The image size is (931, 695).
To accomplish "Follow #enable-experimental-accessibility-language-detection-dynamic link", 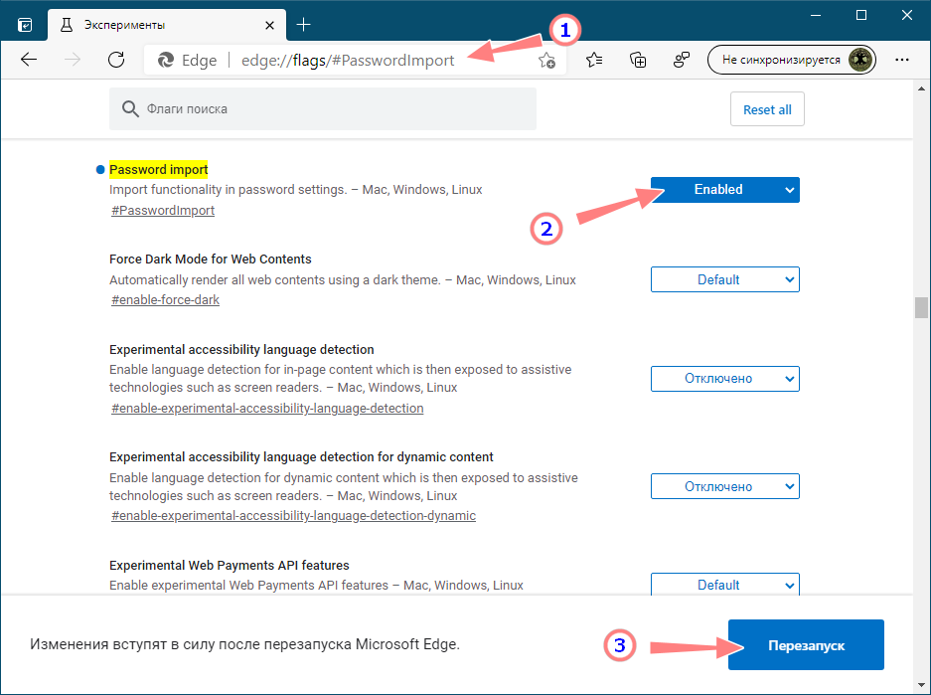I will pyautogui.click(x=293, y=516).
